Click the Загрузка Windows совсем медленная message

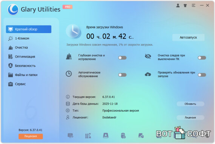(x=109, y=45)
